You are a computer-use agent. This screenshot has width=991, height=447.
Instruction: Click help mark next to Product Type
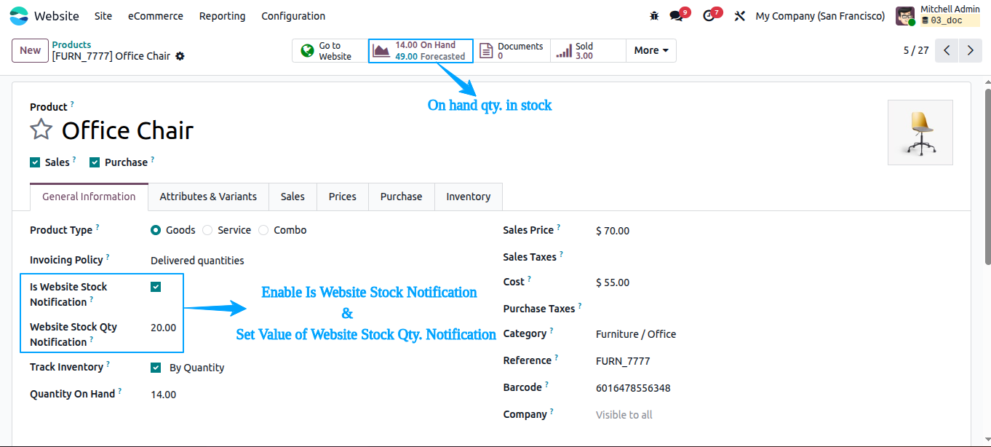[x=97, y=227]
